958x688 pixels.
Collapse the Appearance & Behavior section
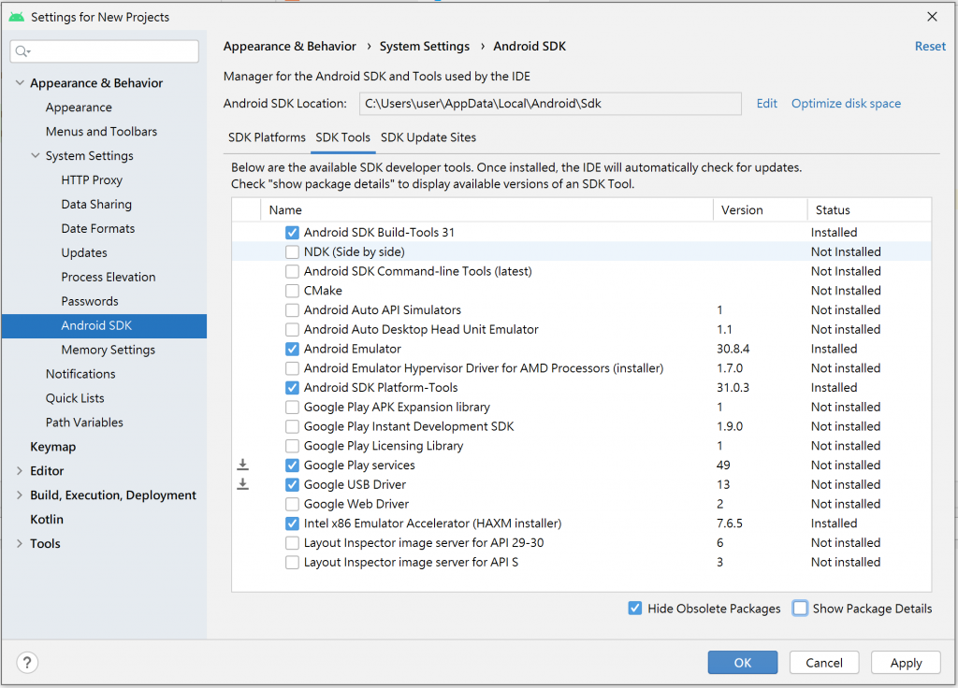(x=21, y=83)
